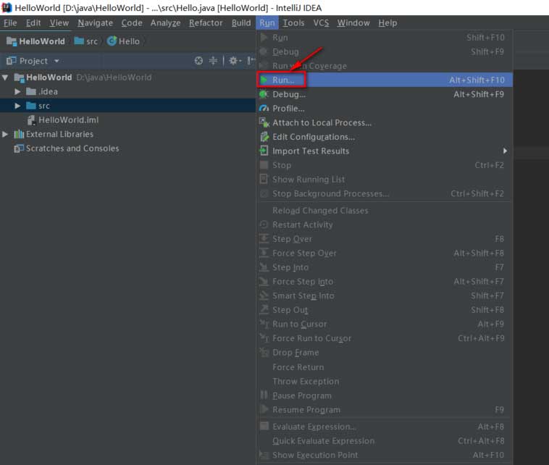549x465 pixels.
Task: Click the Restart Activity icon
Action: [264, 225]
